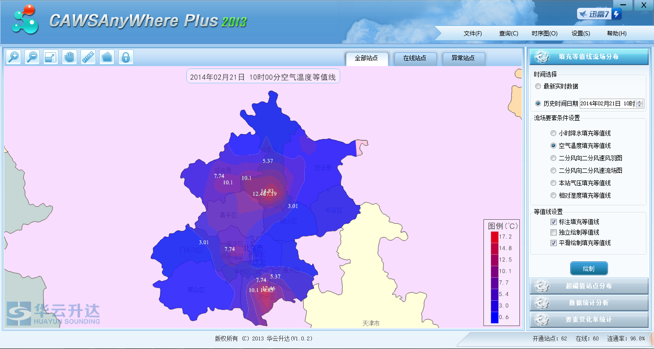654x349 pixels.
Task: Switch to the 全部站点 tab
Action: pyautogui.click(x=367, y=58)
